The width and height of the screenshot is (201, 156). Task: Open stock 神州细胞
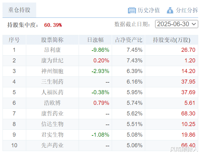[x=52, y=71]
